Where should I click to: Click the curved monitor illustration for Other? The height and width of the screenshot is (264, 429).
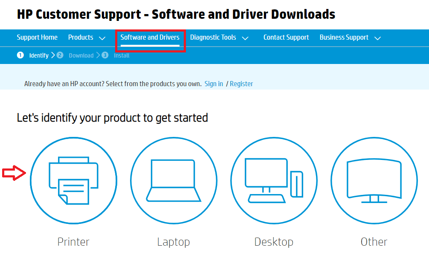pos(374,180)
